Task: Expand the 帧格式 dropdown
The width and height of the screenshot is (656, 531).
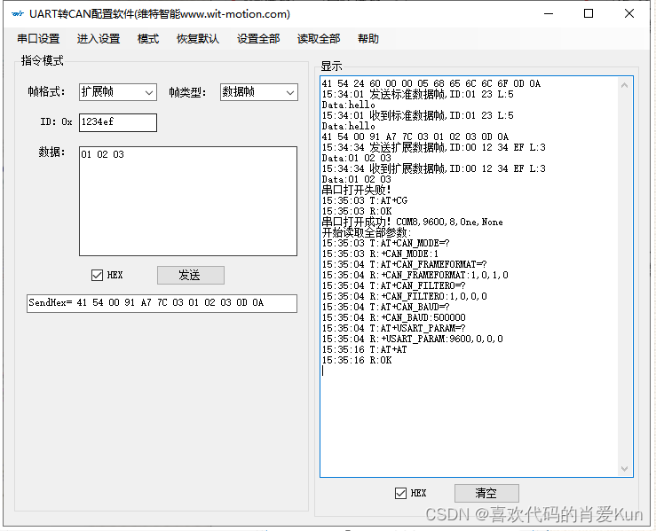Action: pos(117,92)
